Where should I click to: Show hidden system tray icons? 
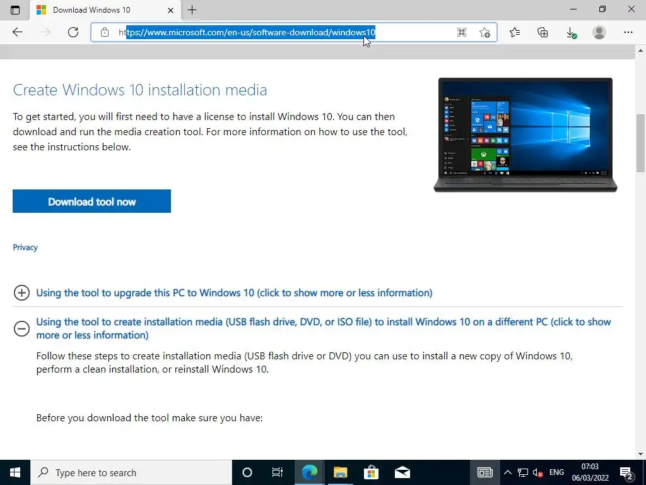[x=508, y=472]
